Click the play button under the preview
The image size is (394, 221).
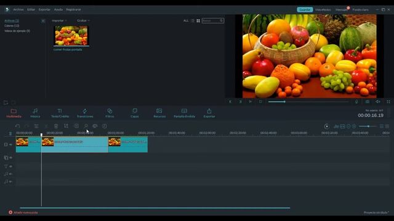[251, 101]
